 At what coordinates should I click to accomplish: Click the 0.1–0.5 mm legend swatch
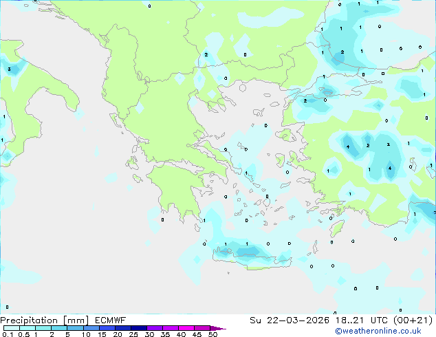12,328
